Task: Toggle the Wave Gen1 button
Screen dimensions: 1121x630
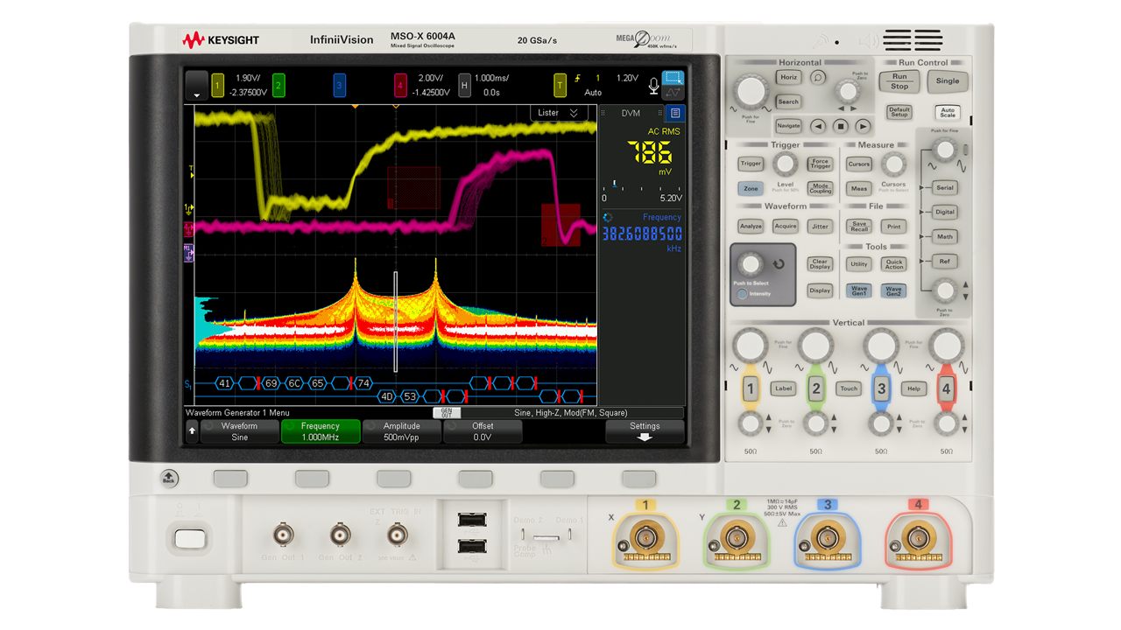Action: click(859, 290)
